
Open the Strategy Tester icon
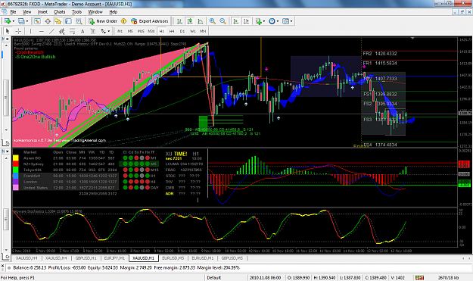pyautogui.click(x=79, y=21)
